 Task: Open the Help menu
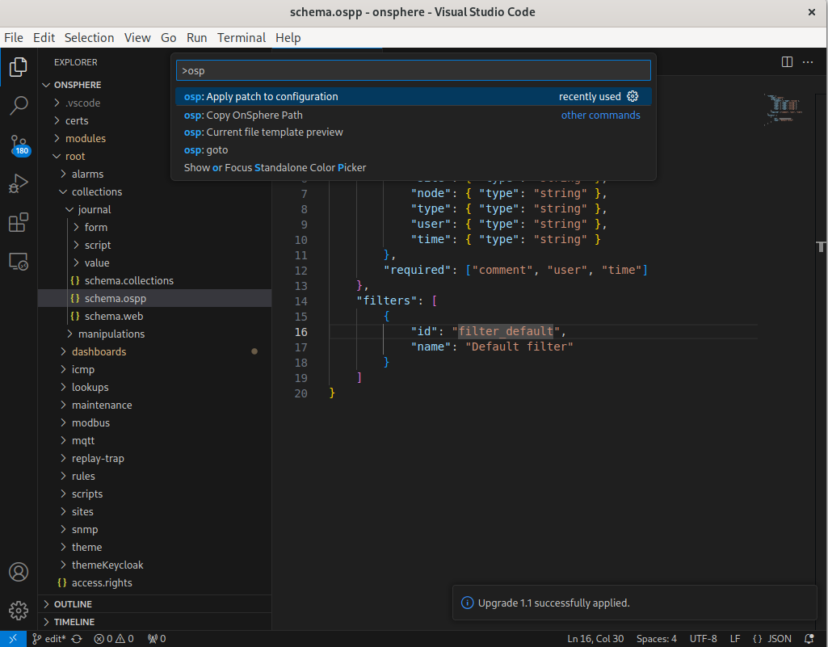[288, 37]
